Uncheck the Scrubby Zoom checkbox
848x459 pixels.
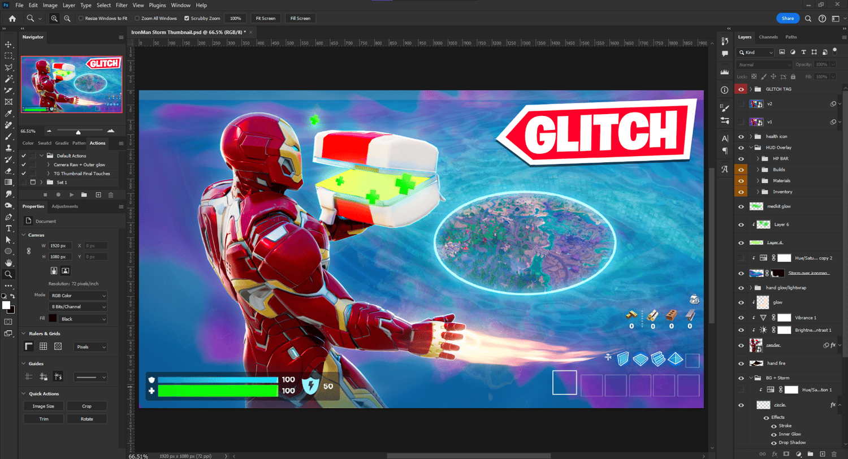(187, 19)
